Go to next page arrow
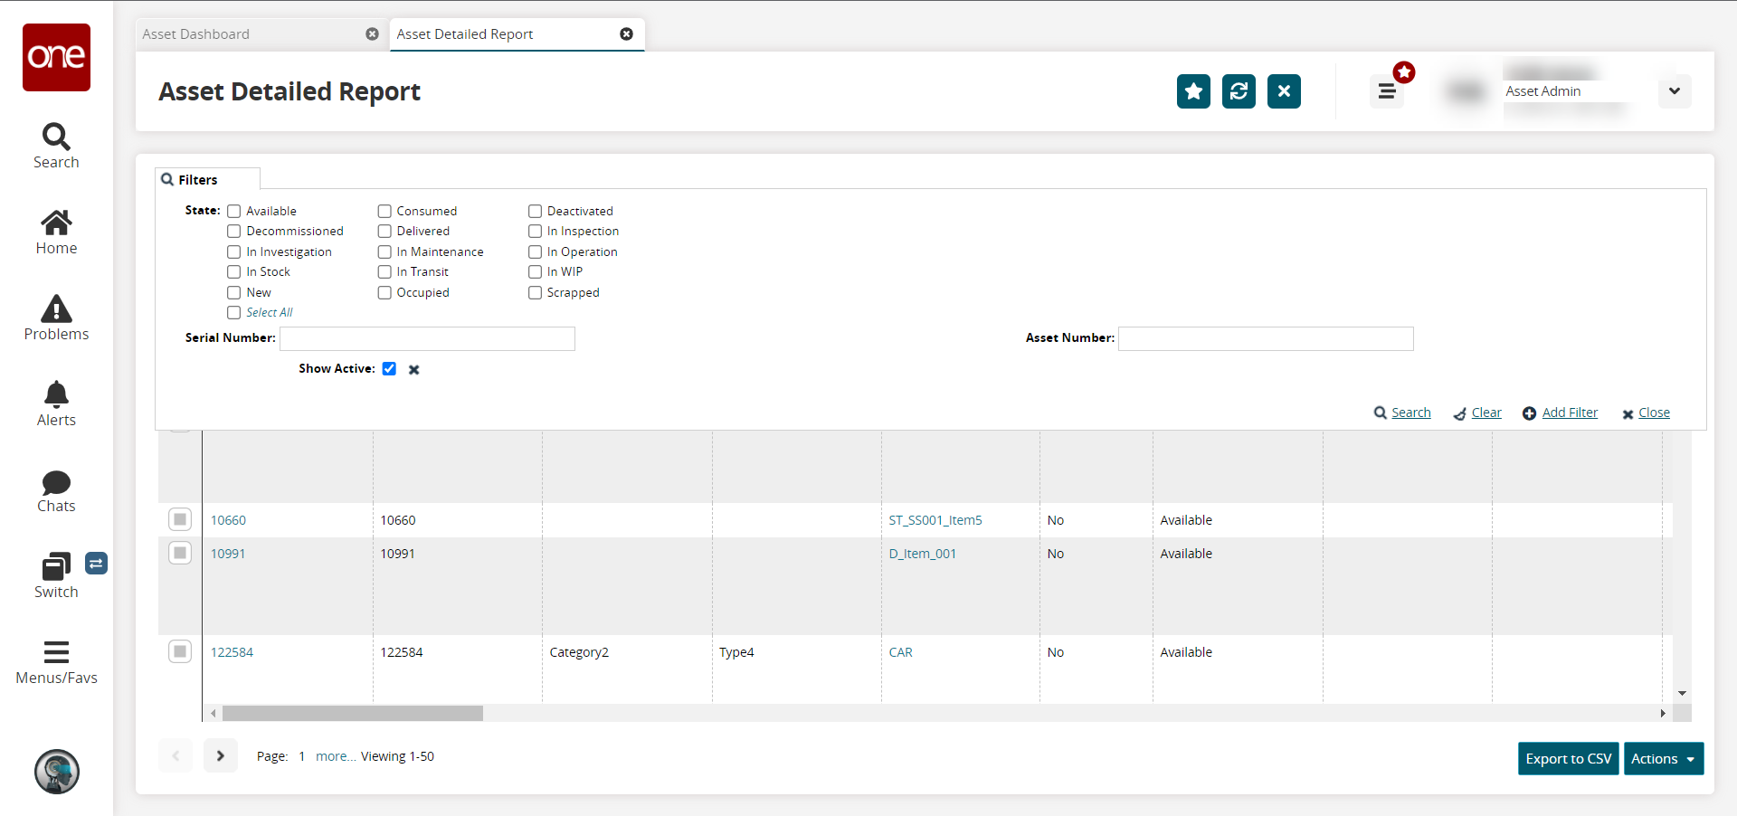The height and width of the screenshot is (816, 1737). click(220, 756)
